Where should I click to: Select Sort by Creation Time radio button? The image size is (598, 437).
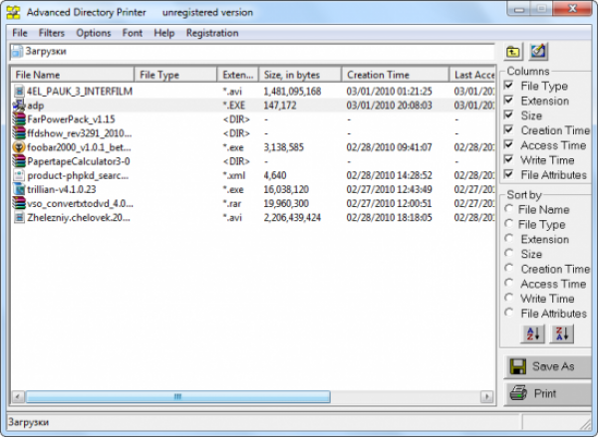[x=509, y=268]
